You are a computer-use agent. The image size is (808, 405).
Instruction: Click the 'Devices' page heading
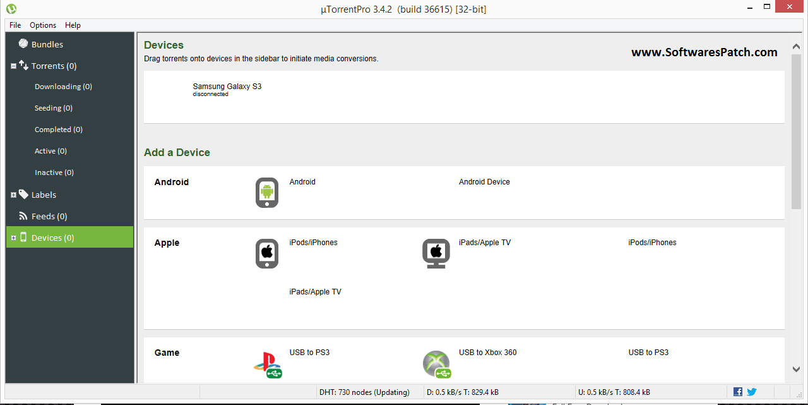[163, 45]
